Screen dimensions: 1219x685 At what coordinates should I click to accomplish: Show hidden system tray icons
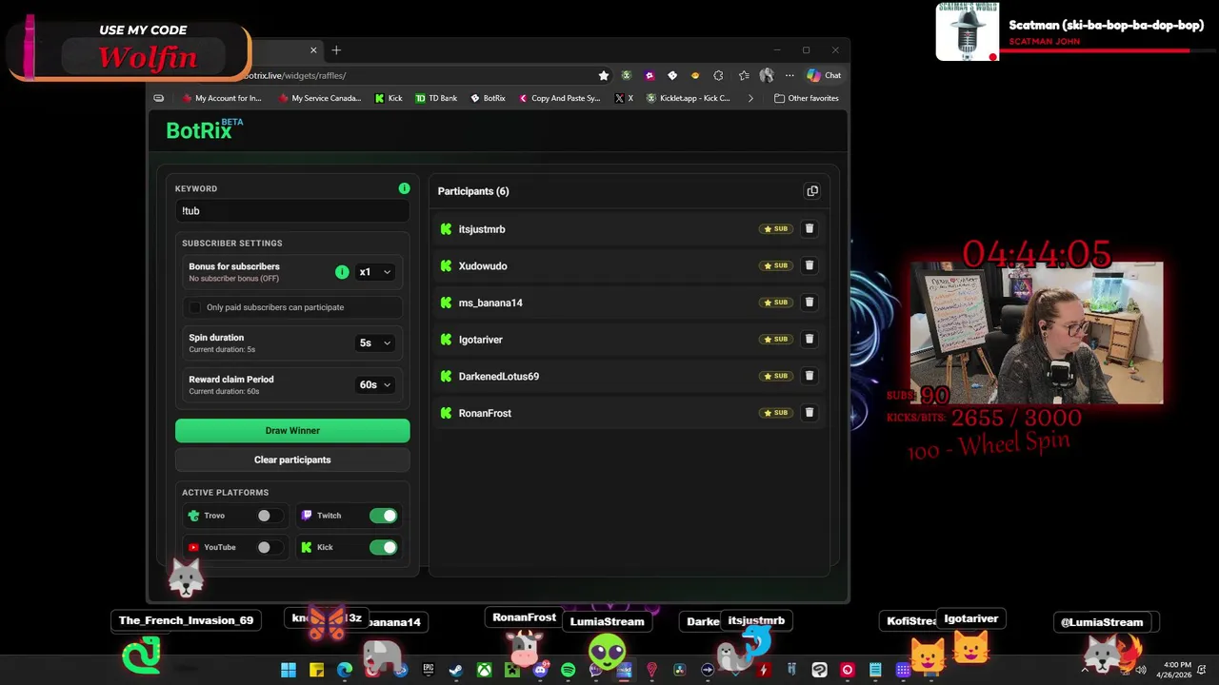pos(1085,670)
